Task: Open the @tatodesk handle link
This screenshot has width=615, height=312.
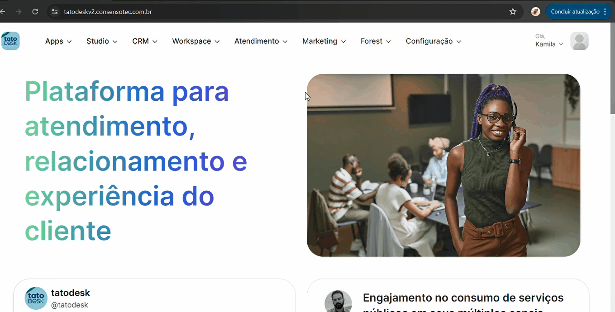Action: pos(70,305)
